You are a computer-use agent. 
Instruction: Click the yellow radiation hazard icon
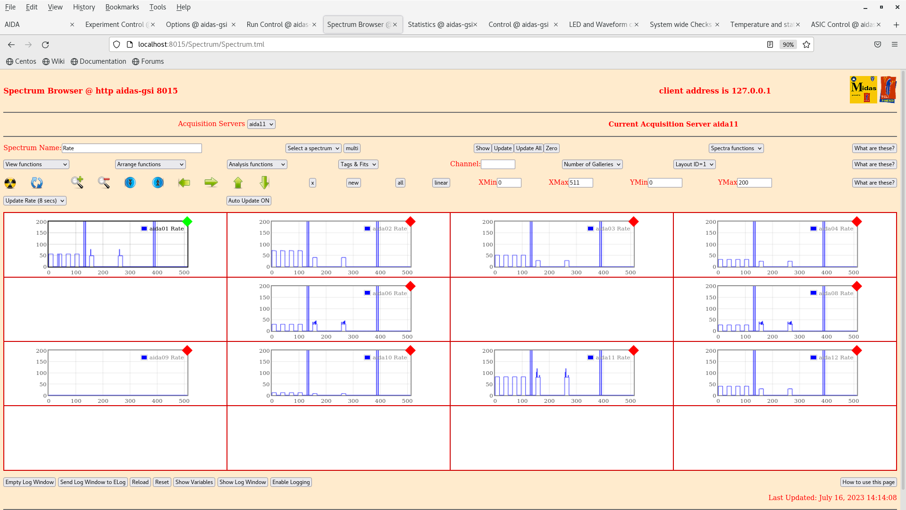[10, 183]
